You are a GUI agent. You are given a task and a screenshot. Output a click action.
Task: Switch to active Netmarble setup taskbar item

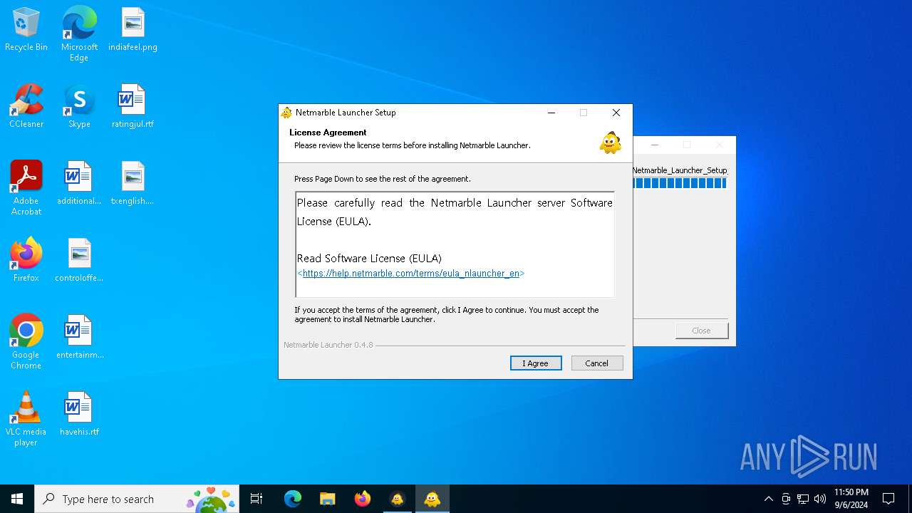click(x=432, y=499)
